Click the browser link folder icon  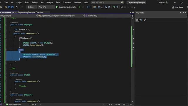coord(95,7)
